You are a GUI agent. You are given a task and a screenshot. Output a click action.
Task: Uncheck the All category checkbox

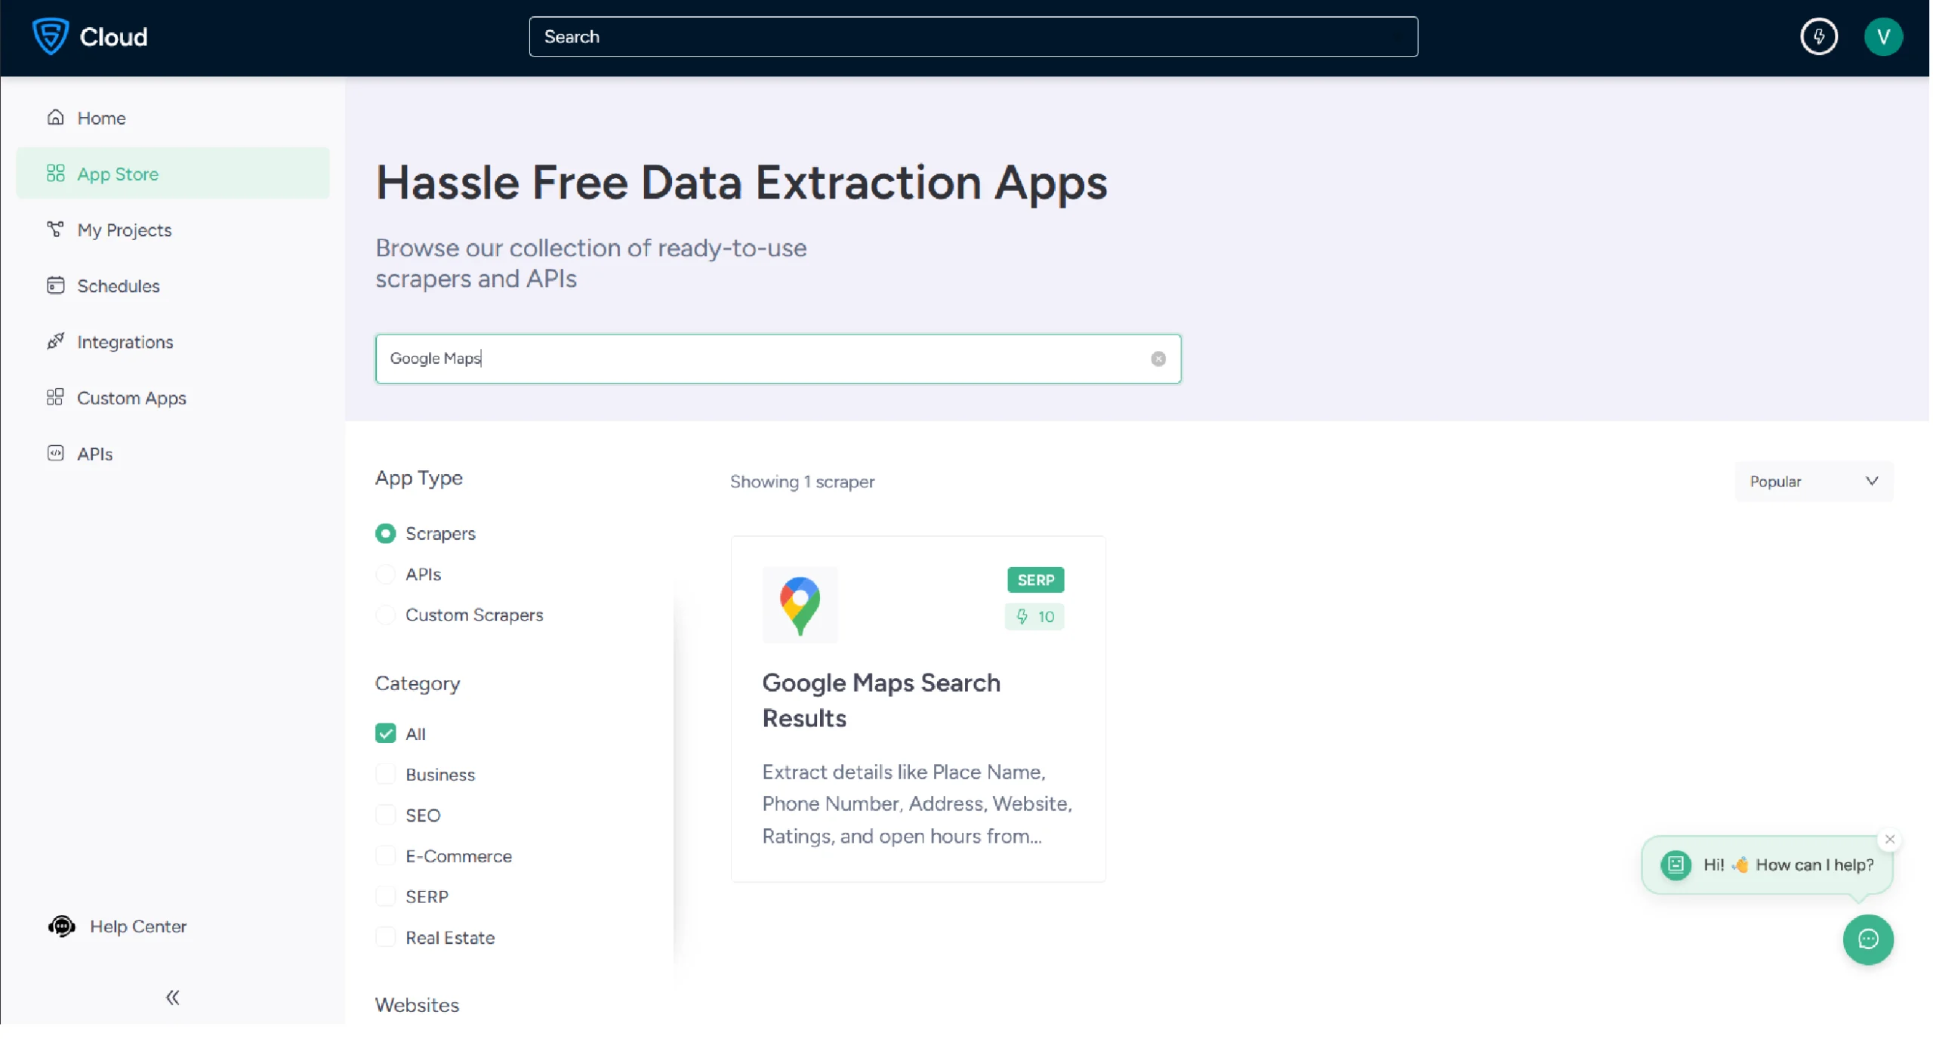[x=385, y=734]
